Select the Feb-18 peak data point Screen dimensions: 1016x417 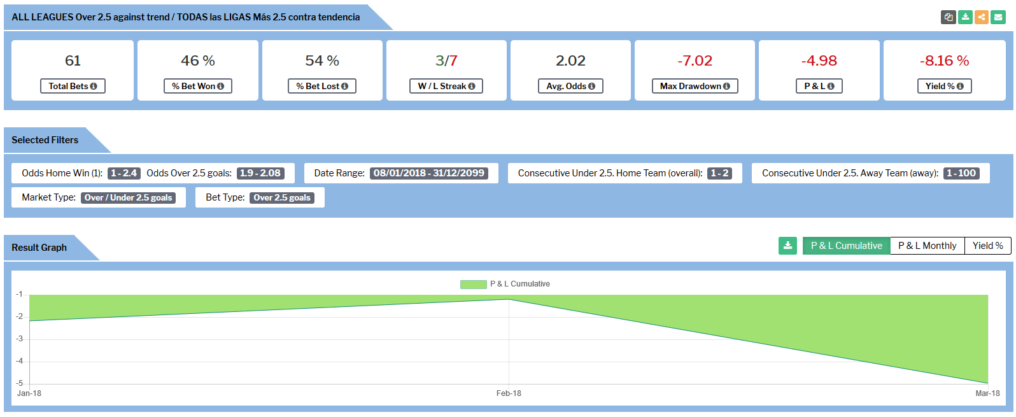point(509,299)
